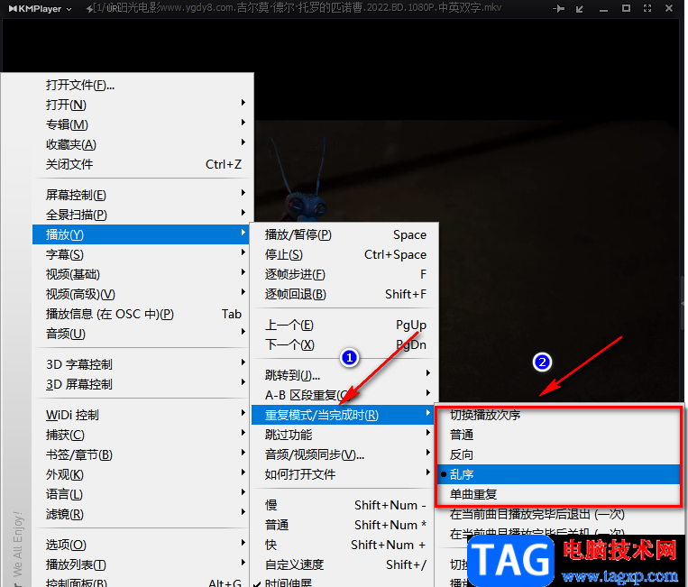Choose 逐帧步进(F) entry
688x587 pixels.
tap(344, 274)
